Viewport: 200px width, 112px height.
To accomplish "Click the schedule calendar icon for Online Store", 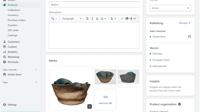I will 189,37.
